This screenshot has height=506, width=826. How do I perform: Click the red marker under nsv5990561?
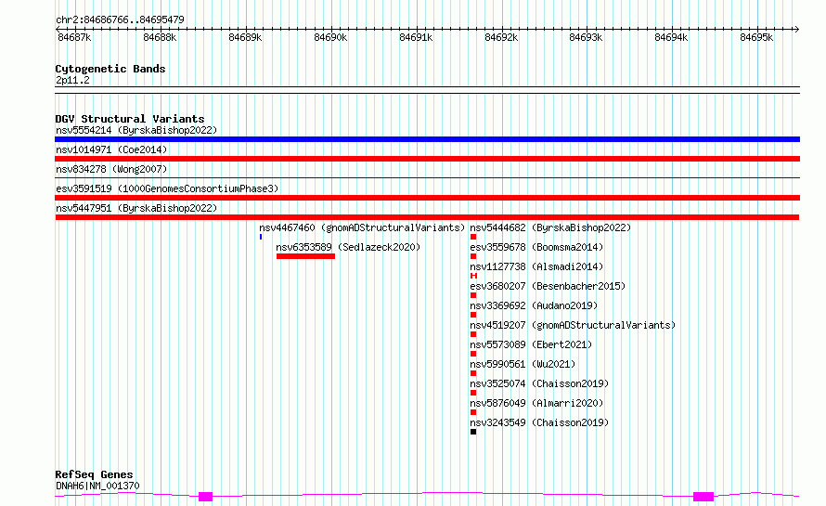[473, 373]
